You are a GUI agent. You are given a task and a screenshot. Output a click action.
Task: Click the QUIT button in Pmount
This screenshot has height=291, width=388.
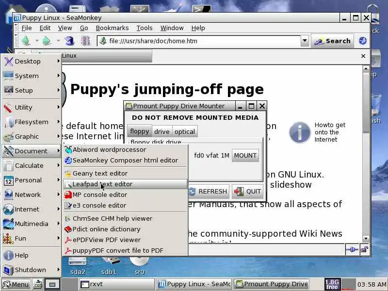point(247,191)
